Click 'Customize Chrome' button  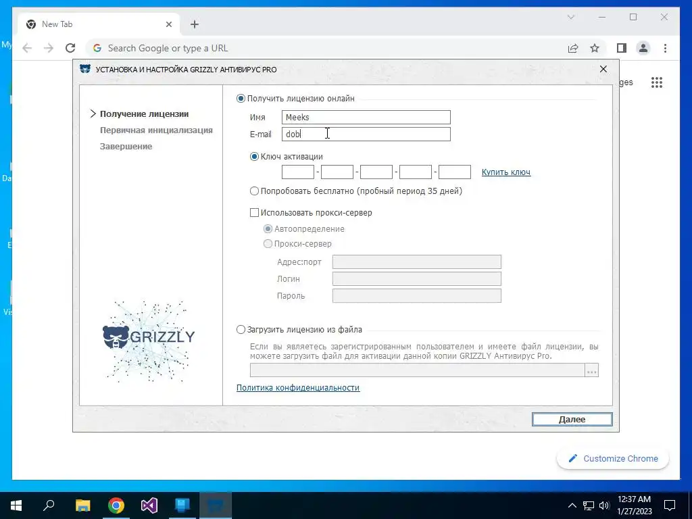pyautogui.click(x=613, y=459)
